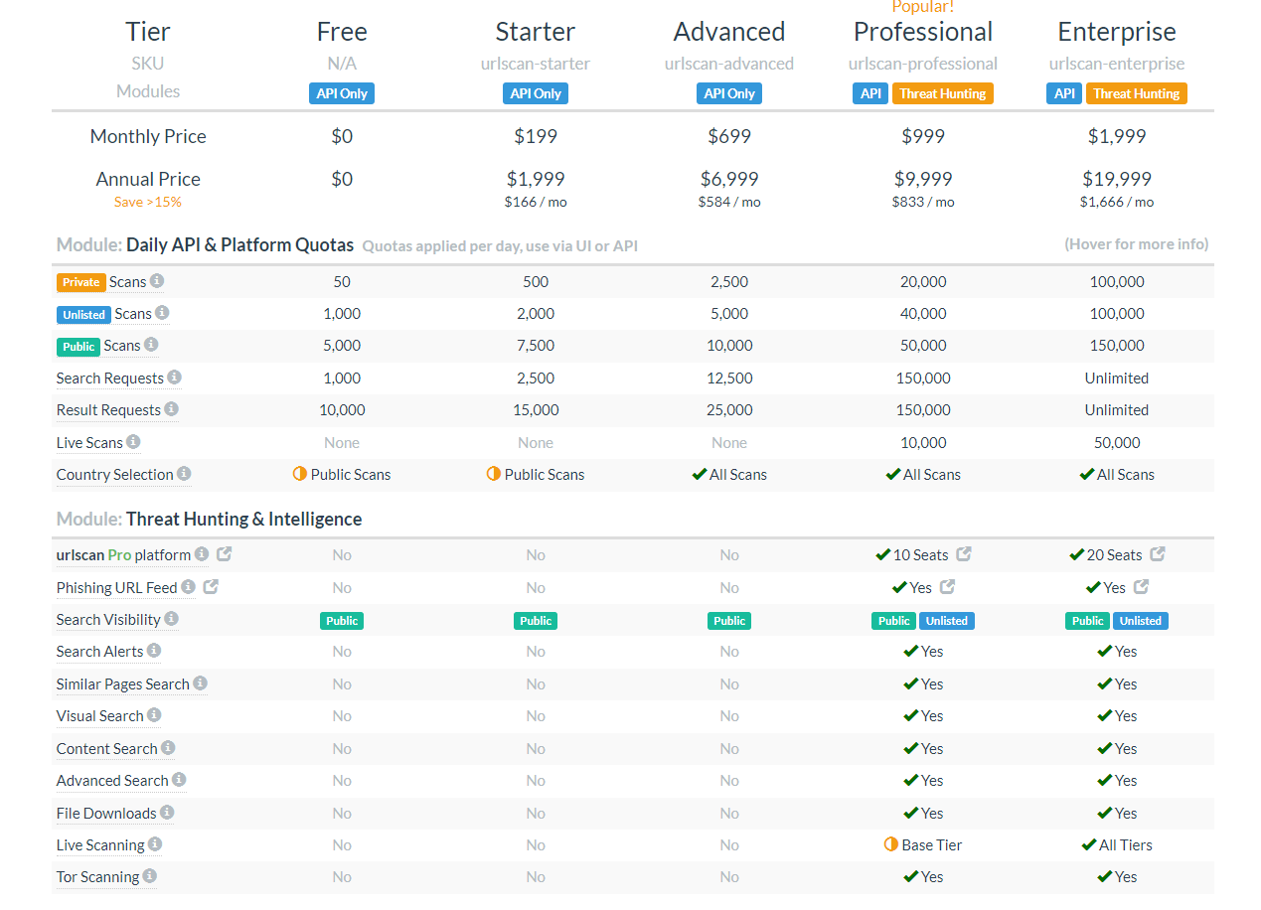The height and width of the screenshot is (910, 1261).
Task: Click the blue Unlisted scans badge
Action: tap(83, 314)
